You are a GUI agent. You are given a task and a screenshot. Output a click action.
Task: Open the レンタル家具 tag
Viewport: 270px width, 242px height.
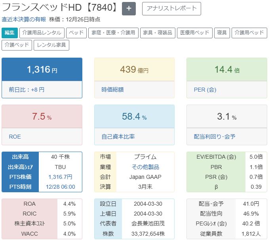[52, 45]
